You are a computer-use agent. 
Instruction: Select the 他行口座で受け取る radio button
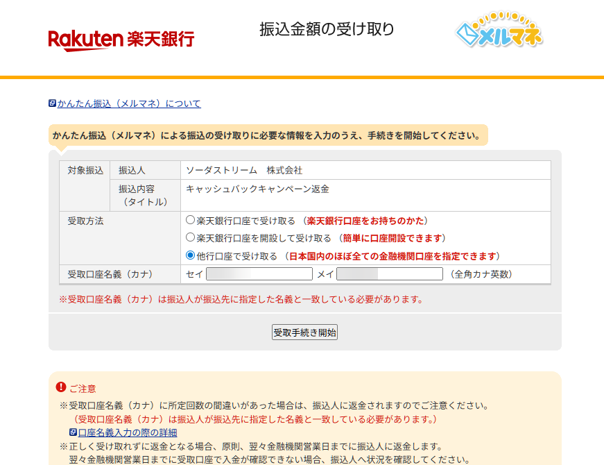click(x=191, y=255)
